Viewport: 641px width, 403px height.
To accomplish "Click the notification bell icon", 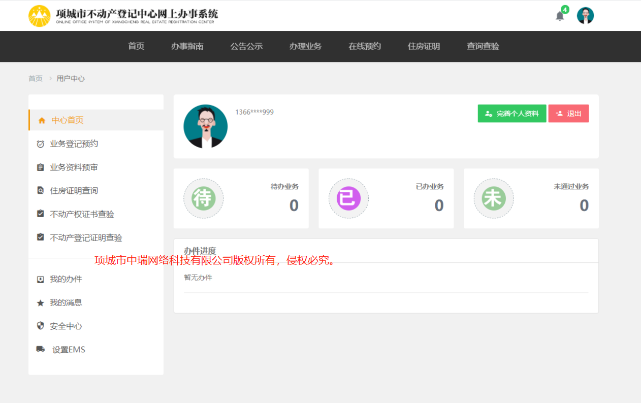I will pos(560,16).
